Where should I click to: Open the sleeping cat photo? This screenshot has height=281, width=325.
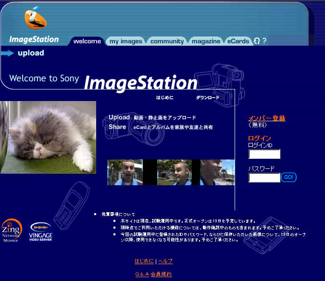48,137
